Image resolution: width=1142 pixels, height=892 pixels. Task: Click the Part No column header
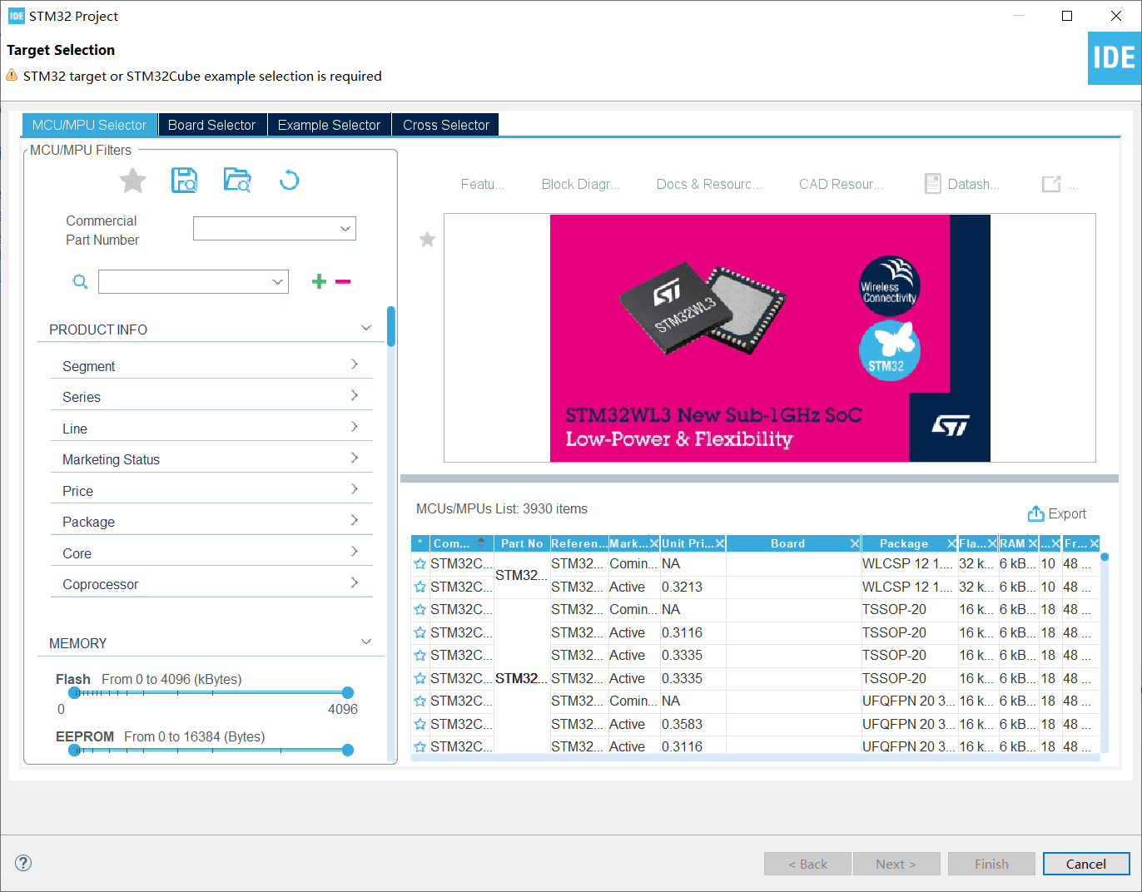click(522, 543)
